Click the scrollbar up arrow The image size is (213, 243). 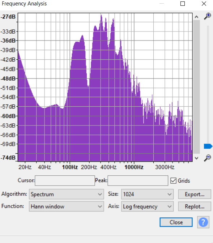tap(196, 17)
